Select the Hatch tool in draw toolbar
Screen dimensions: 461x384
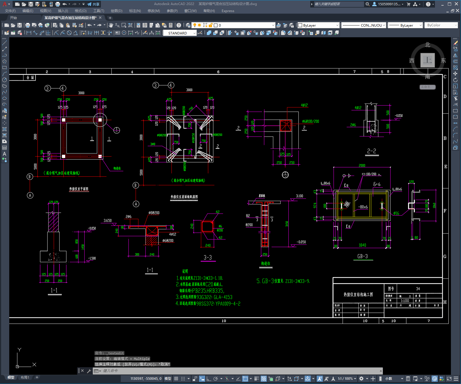[4, 129]
